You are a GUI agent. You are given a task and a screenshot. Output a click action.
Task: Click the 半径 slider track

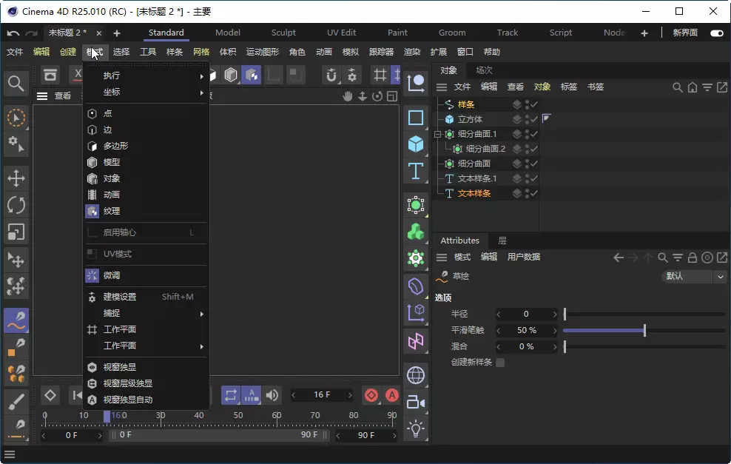coord(644,314)
